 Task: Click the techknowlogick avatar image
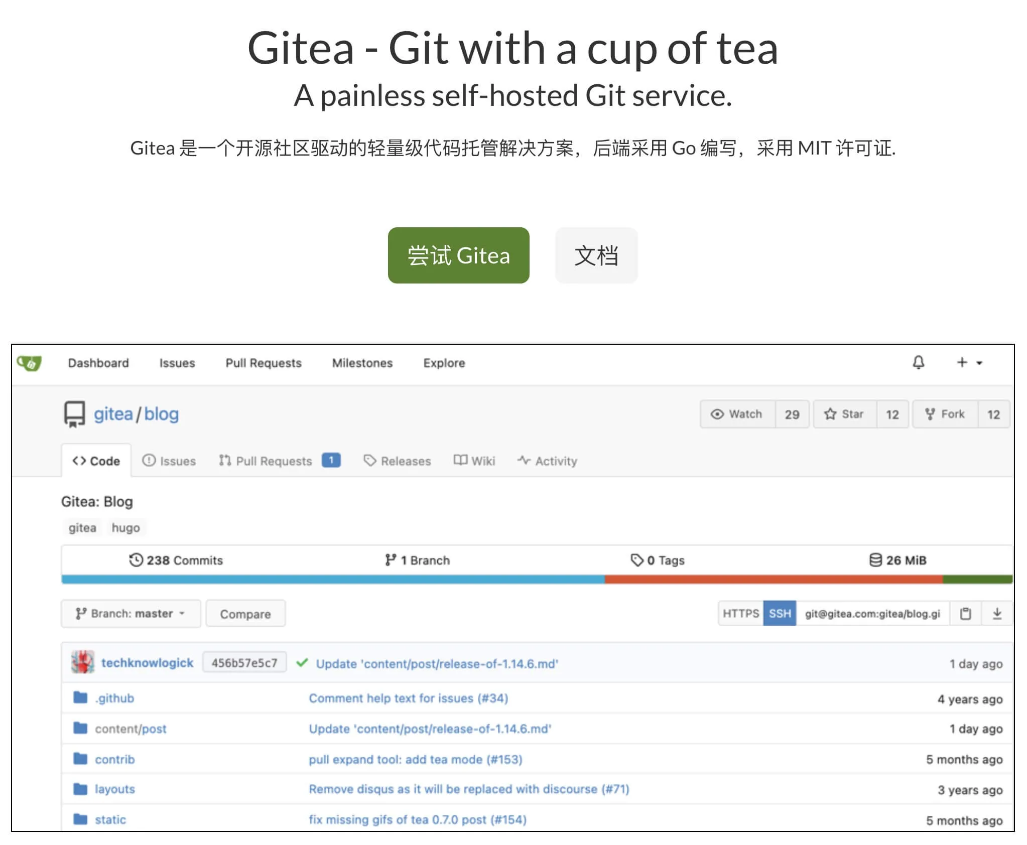click(x=83, y=662)
